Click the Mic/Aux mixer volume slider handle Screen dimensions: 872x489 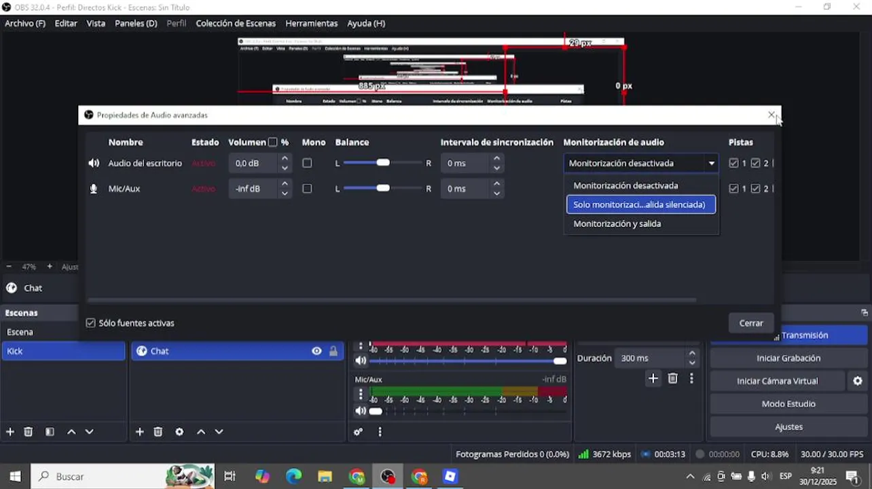tap(376, 411)
